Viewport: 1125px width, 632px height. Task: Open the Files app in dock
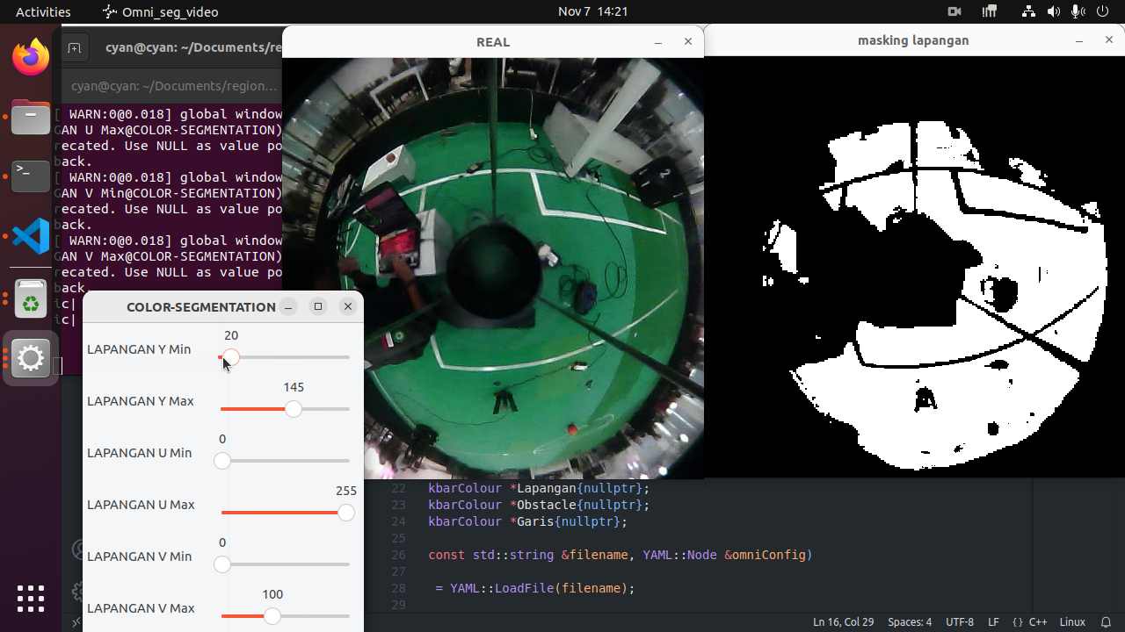coord(31,118)
